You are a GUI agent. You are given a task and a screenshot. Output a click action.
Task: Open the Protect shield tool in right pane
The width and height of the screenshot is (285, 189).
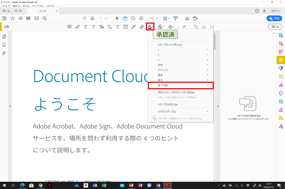coord(281,93)
